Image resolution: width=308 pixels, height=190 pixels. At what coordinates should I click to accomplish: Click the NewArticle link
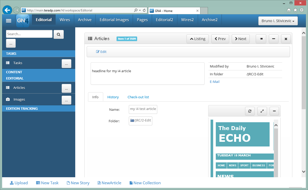click(109, 183)
